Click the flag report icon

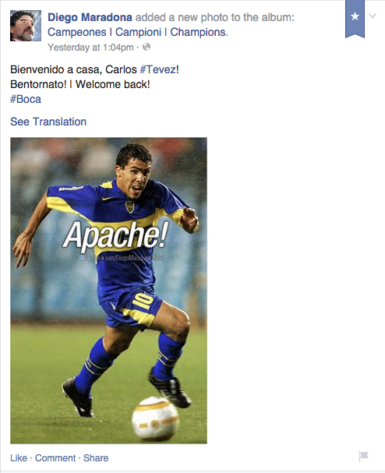[x=364, y=456]
